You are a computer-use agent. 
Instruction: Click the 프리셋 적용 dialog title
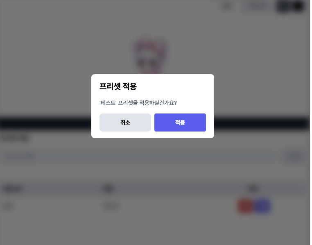point(118,86)
